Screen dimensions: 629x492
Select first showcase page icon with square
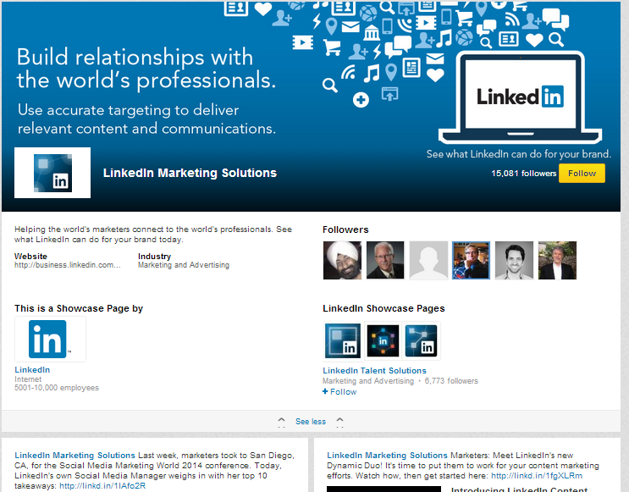point(343,341)
